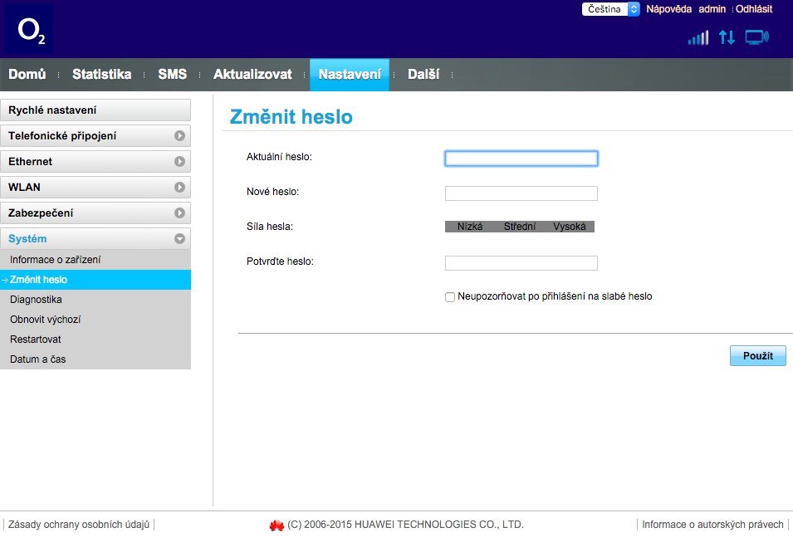Open the SMS tab
793x557 pixels.
[x=173, y=74]
